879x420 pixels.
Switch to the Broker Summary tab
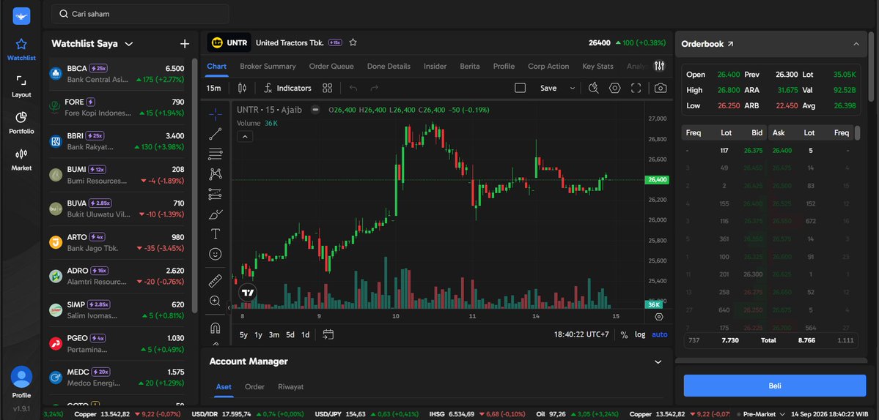(x=268, y=66)
